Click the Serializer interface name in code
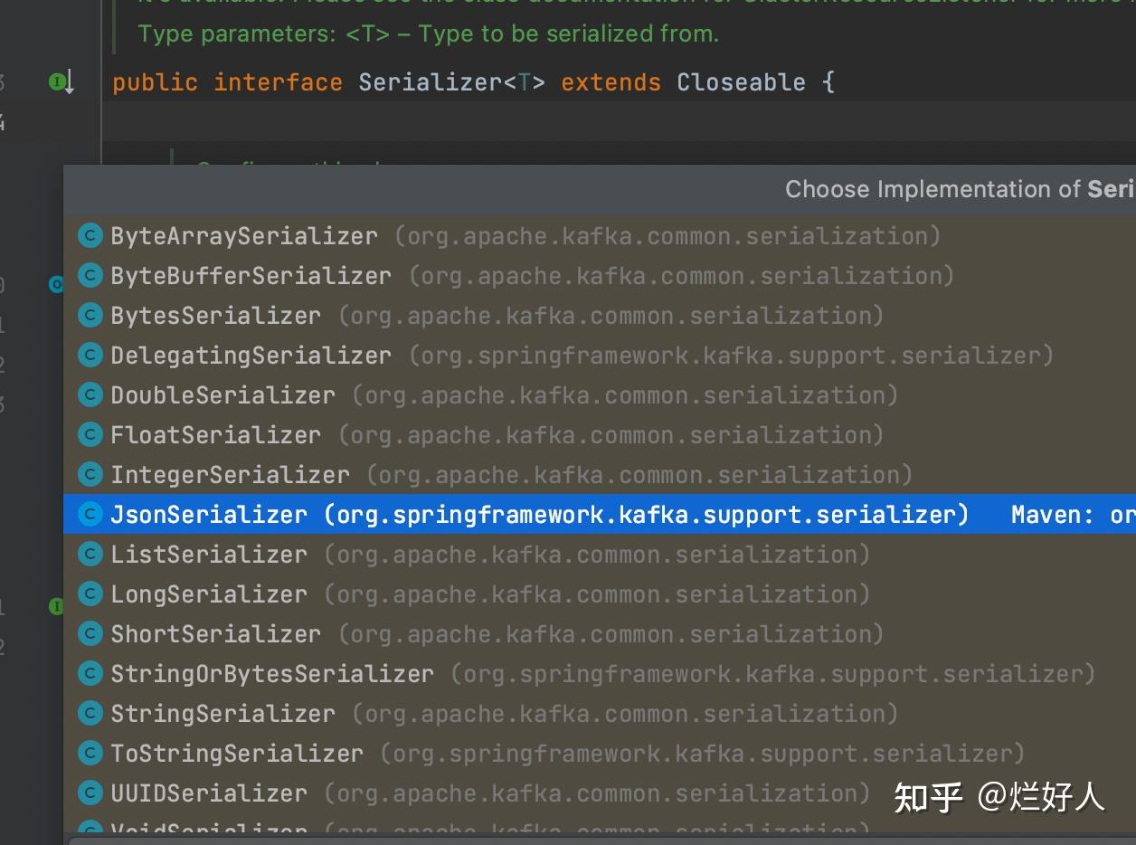1136x845 pixels. (x=430, y=82)
